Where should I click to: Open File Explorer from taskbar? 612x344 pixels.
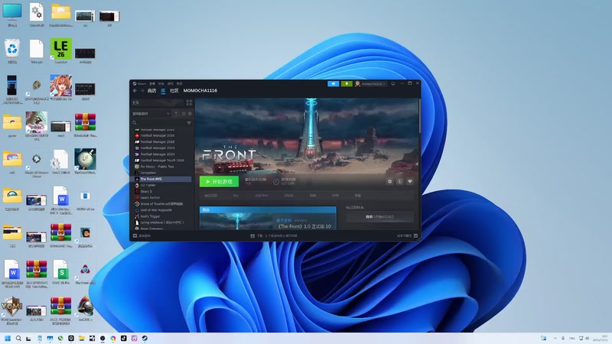pos(81,338)
